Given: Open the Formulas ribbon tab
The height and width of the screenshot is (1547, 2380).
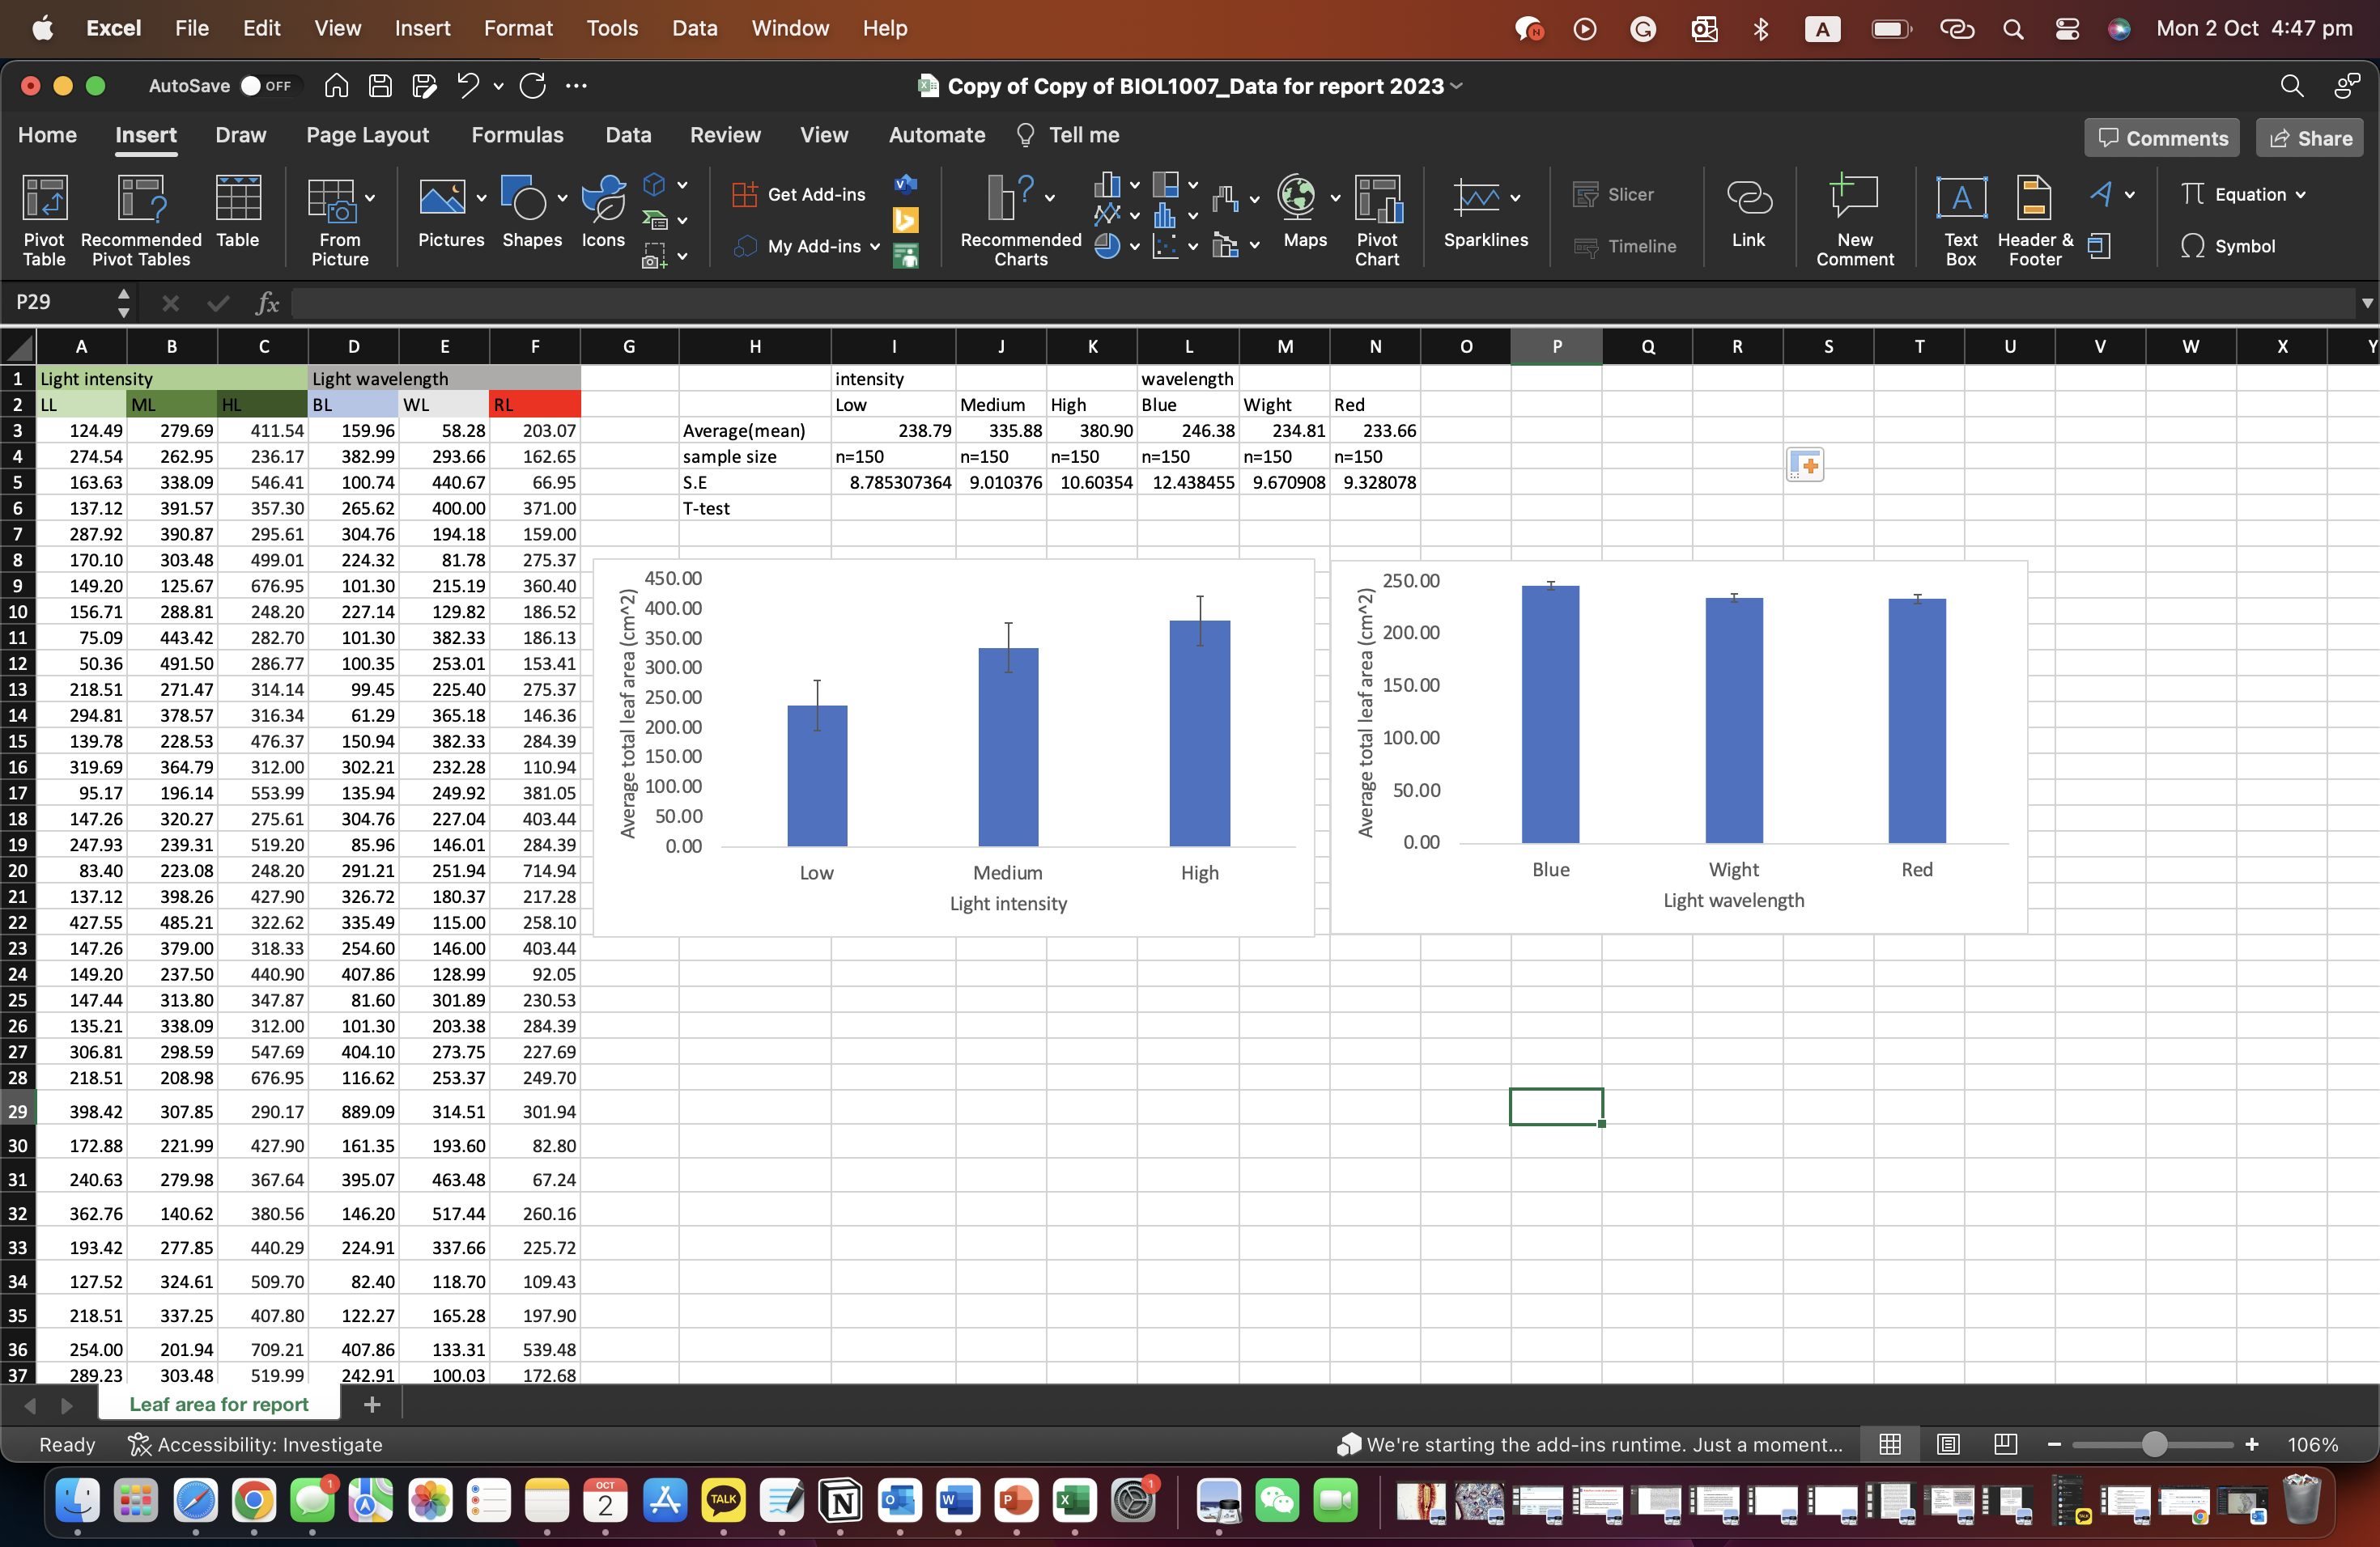Looking at the screenshot, I should [x=517, y=135].
